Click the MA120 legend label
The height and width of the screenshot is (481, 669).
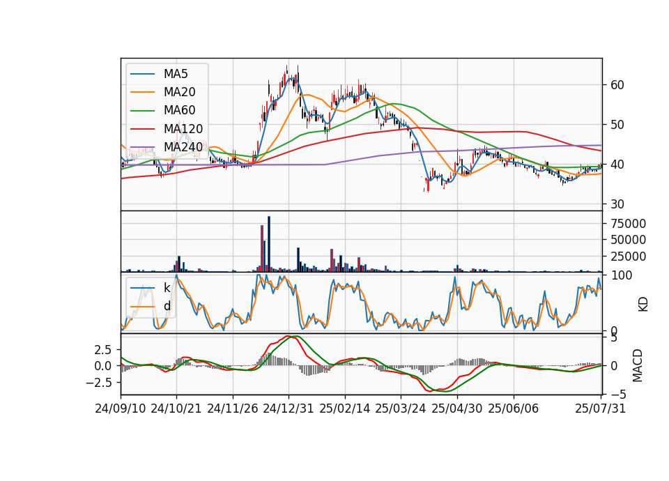183,129
